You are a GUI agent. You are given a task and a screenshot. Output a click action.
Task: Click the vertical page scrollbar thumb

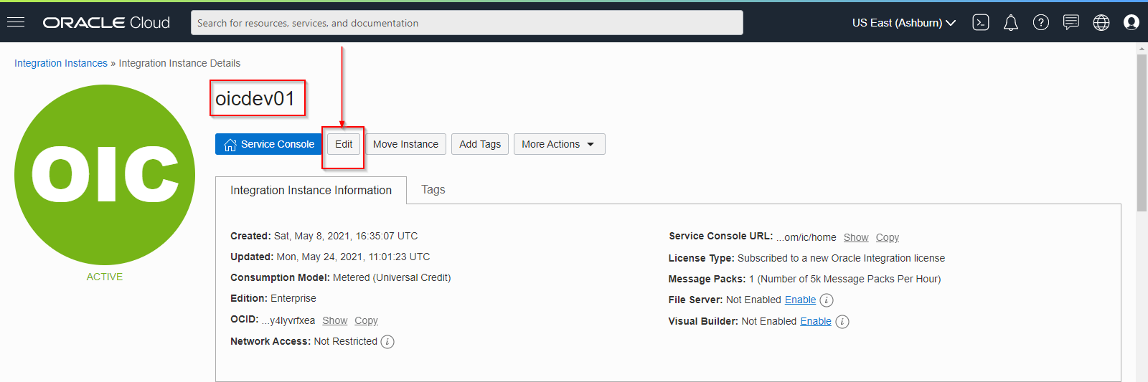point(1142,133)
